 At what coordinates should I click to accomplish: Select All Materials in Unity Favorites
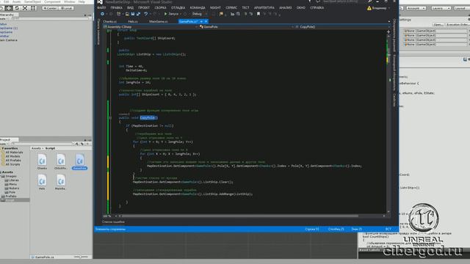pos(14,153)
